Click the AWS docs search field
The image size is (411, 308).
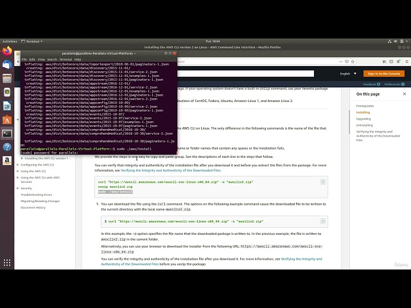point(245,74)
